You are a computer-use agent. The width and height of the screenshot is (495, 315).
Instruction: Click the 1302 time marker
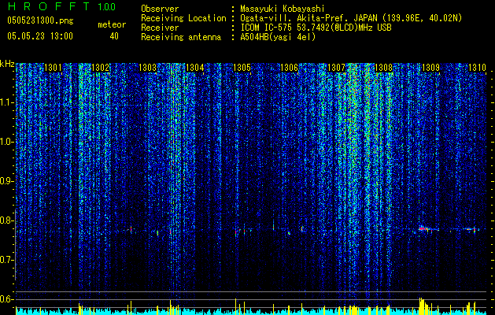coord(100,67)
